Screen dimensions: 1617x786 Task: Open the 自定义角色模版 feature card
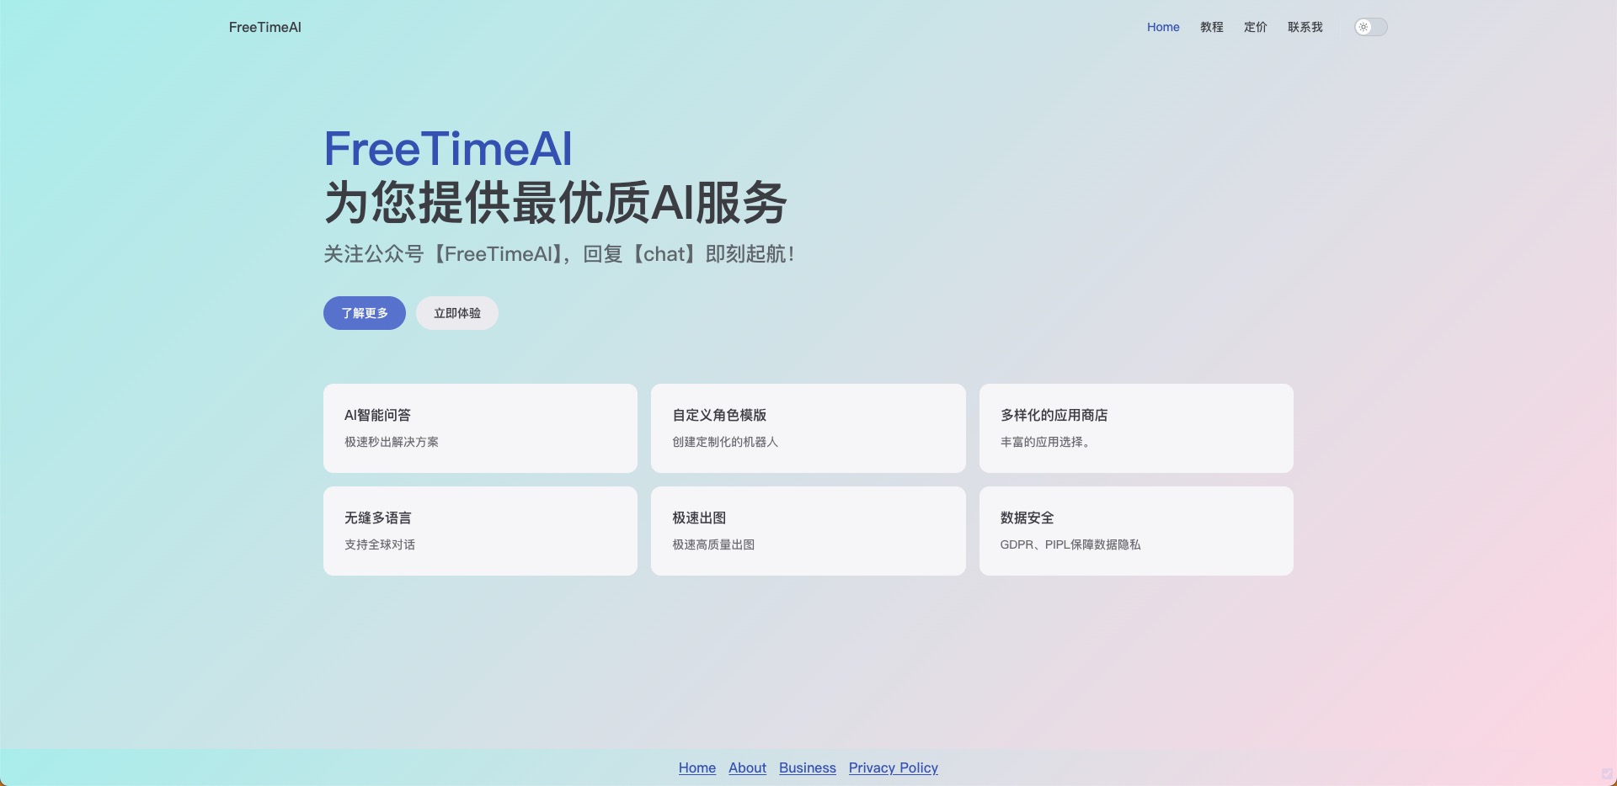click(x=808, y=428)
